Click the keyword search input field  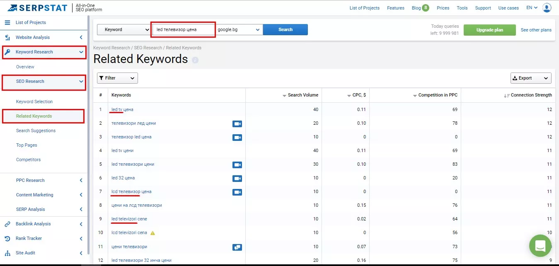point(184,29)
